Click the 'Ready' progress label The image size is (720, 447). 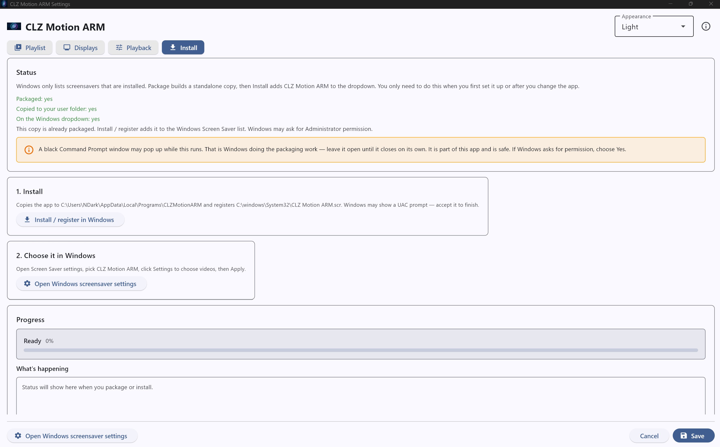[x=32, y=341]
